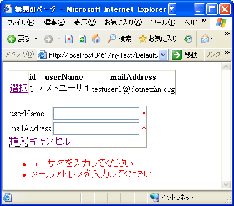Open the 表示(V) menu
The width and height of the screenshot is (234, 206).
[x=85, y=23]
